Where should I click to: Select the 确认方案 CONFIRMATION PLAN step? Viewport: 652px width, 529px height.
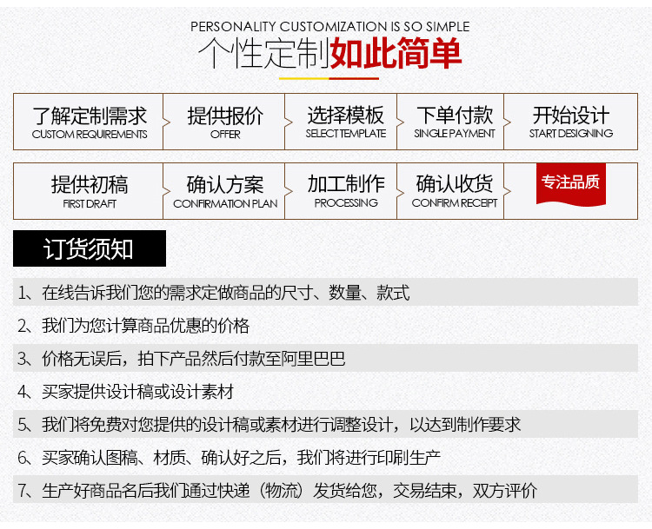pos(224,191)
